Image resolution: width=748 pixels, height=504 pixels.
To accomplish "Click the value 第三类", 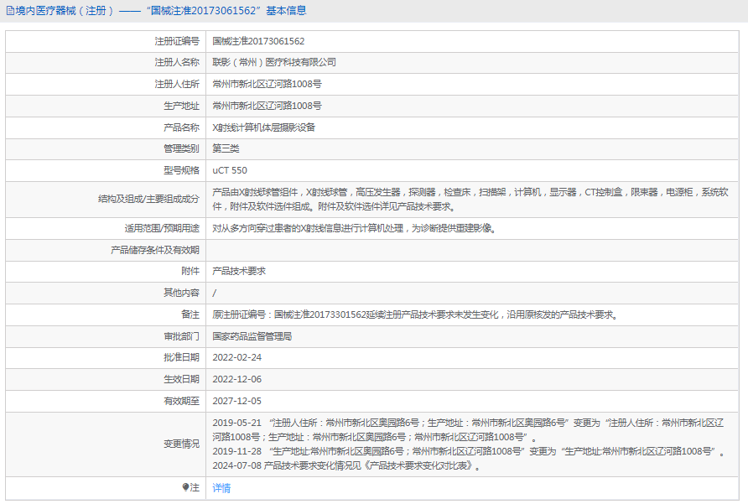I will (x=226, y=149).
